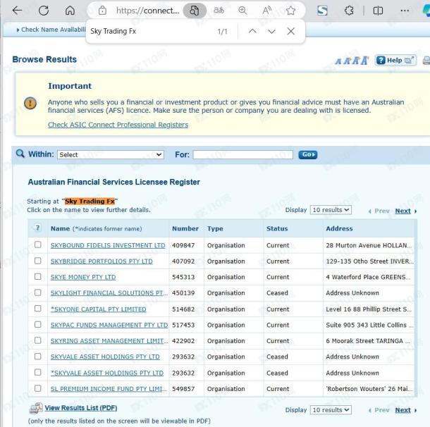The width and height of the screenshot is (430, 427).
Task: Go to Next results page from the link below the table
Action: click(x=403, y=410)
